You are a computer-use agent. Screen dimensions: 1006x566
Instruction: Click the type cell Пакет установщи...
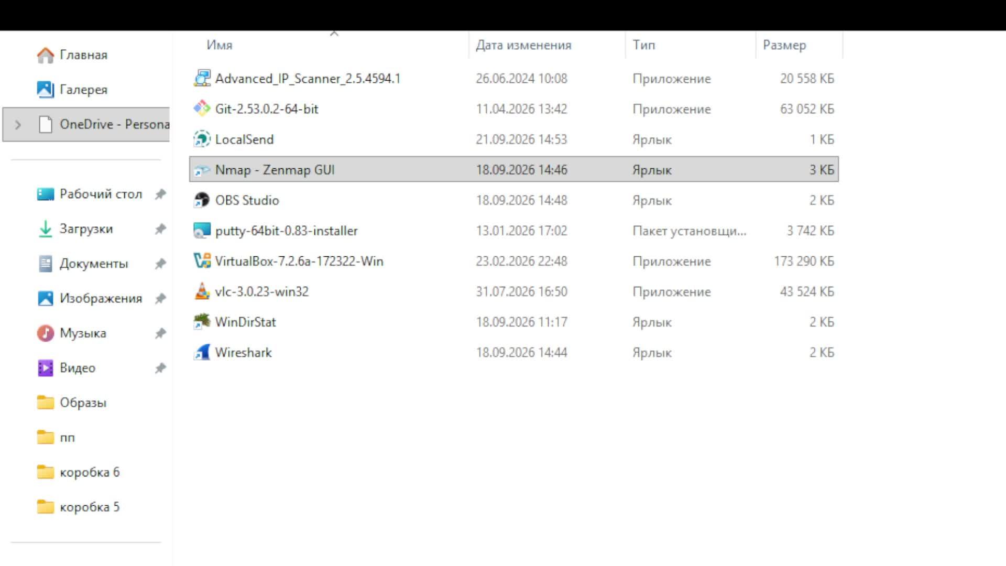click(690, 231)
